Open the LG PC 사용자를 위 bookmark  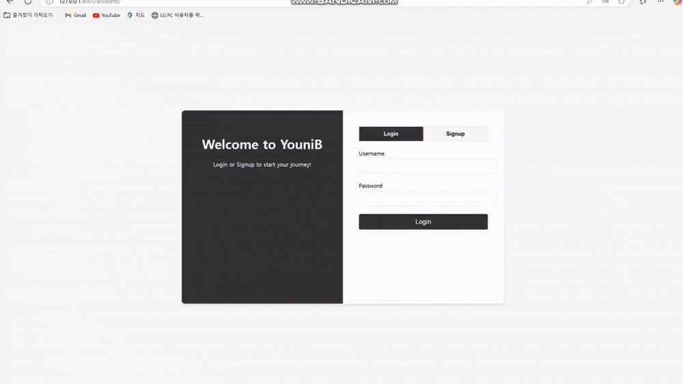click(178, 15)
